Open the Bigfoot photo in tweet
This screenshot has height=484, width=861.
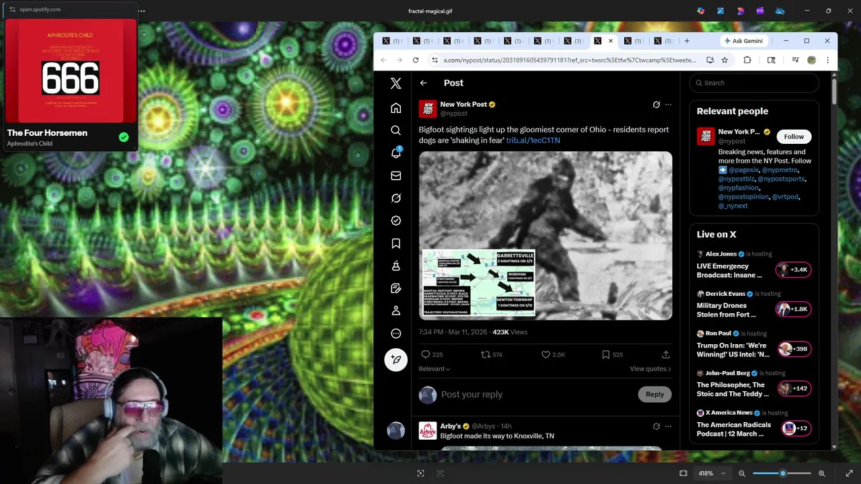pyautogui.click(x=546, y=235)
